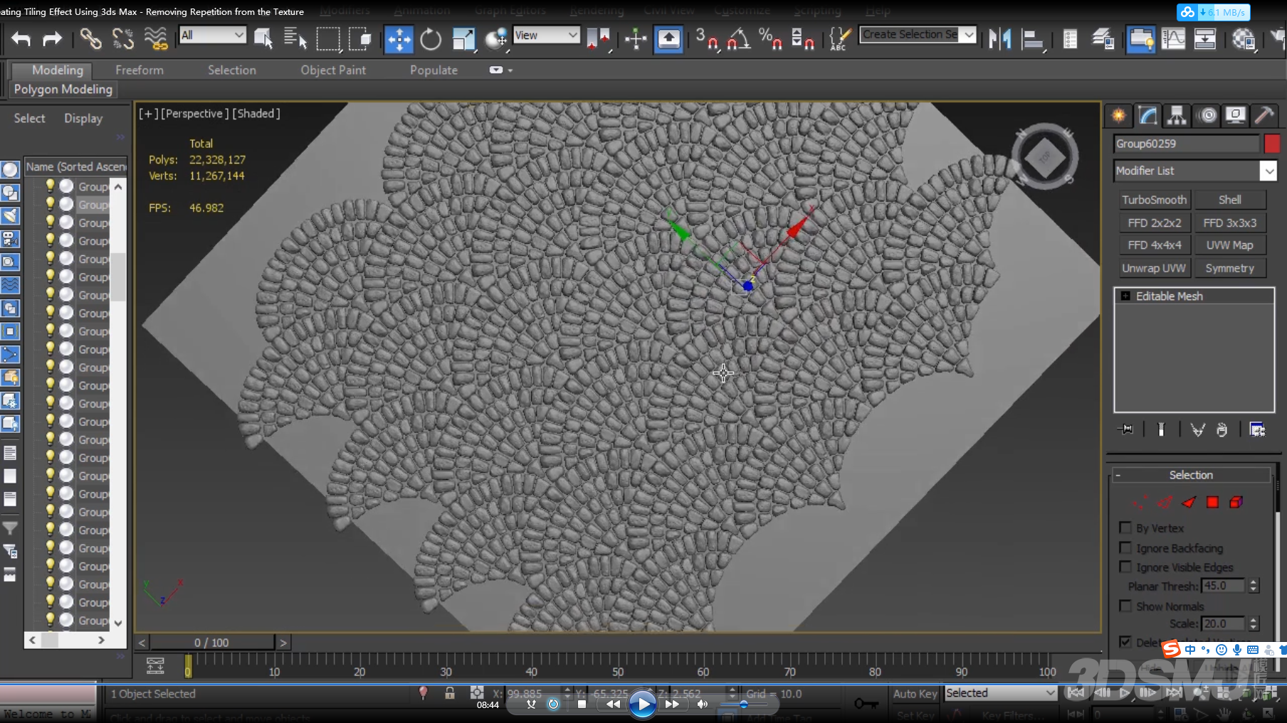Apply the TurboSmooth modifier button
The image size is (1287, 723).
(x=1155, y=200)
